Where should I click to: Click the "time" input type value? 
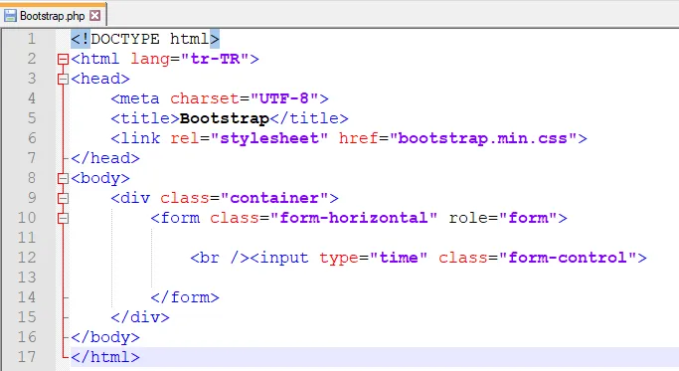tap(399, 258)
